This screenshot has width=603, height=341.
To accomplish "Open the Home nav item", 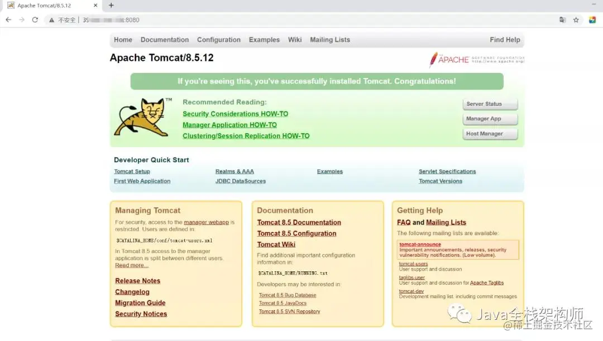I will tap(123, 40).
